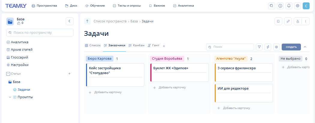
Task: Open the filter icon next to search
Action: [259, 47]
